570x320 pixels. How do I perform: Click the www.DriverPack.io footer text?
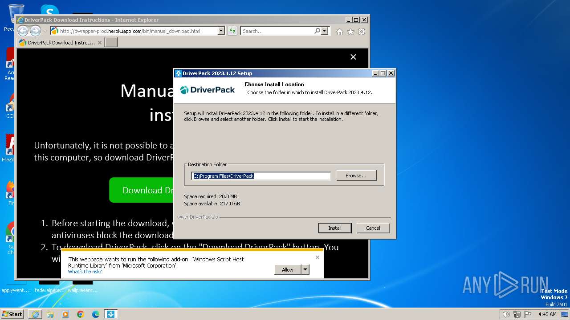click(198, 217)
